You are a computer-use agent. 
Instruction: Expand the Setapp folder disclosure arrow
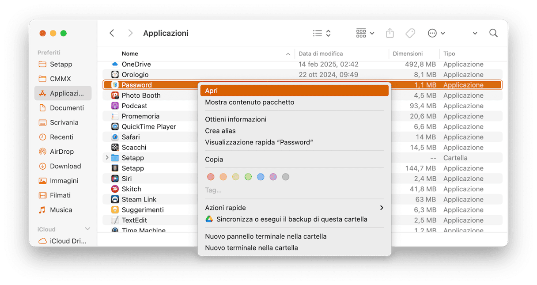click(107, 158)
